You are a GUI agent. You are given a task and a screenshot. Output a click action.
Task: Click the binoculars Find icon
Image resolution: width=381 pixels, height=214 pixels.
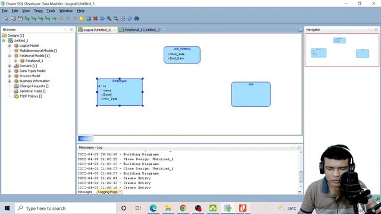click(136, 18)
